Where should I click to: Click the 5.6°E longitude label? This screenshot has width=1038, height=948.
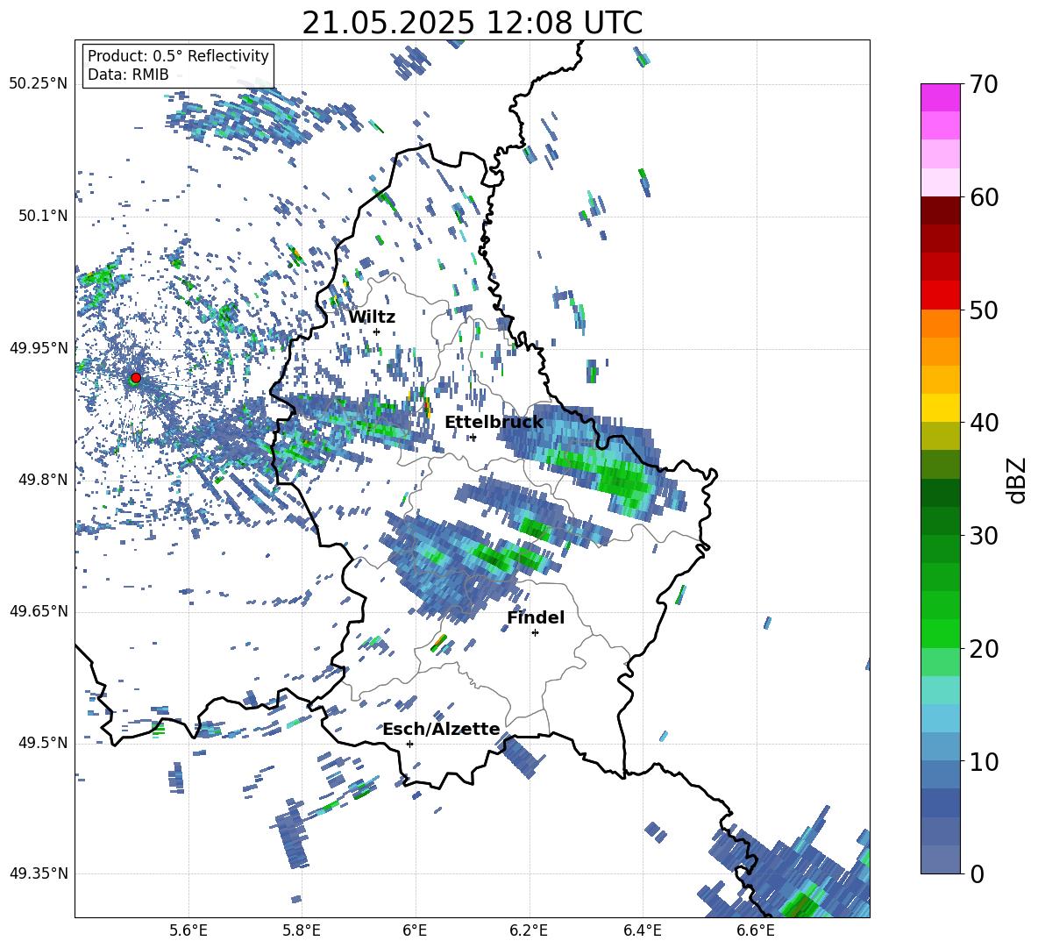click(188, 930)
